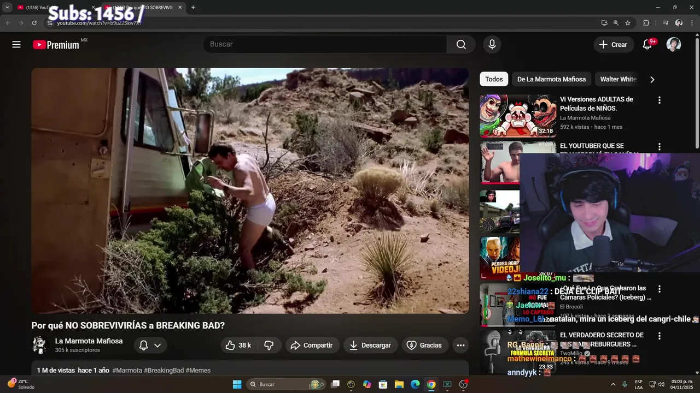Open the account avatar menu

point(674,45)
